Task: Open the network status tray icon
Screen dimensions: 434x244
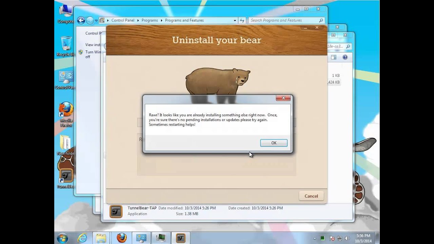Action: point(340,238)
